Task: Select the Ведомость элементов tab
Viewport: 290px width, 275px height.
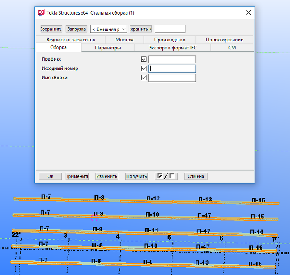Action: tap(70, 40)
